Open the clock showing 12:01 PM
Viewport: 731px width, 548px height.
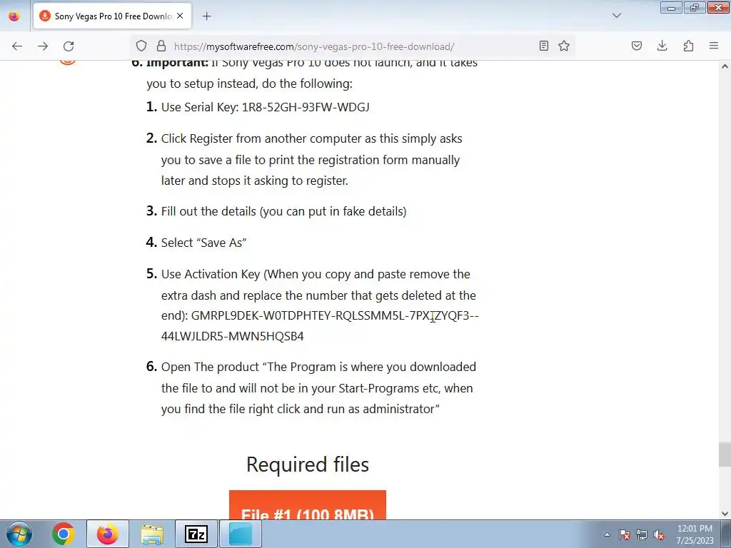click(695, 534)
